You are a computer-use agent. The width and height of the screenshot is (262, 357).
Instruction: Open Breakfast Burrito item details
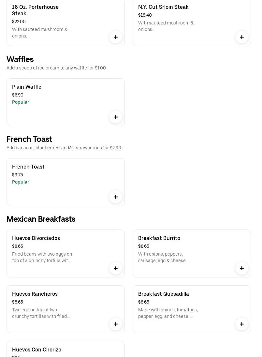pyautogui.click(x=159, y=238)
